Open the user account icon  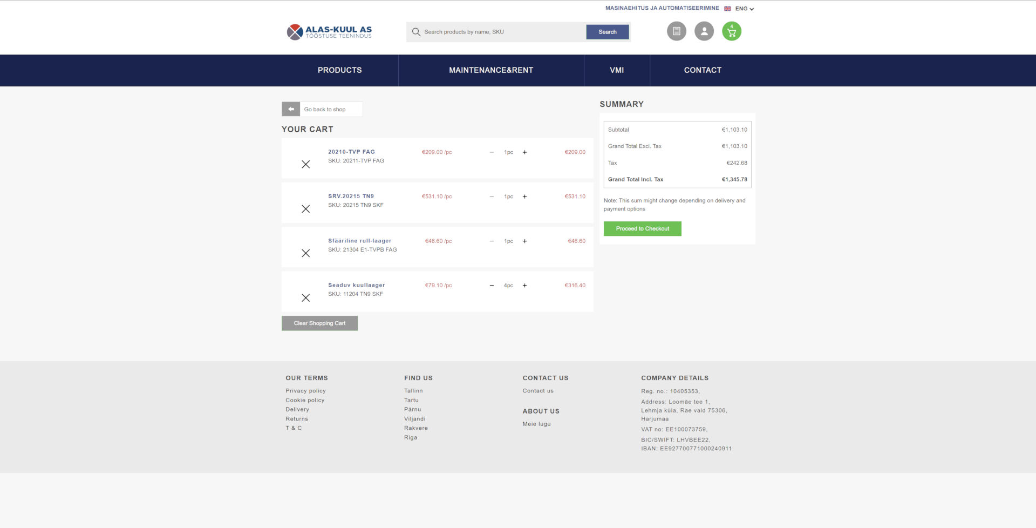704,31
